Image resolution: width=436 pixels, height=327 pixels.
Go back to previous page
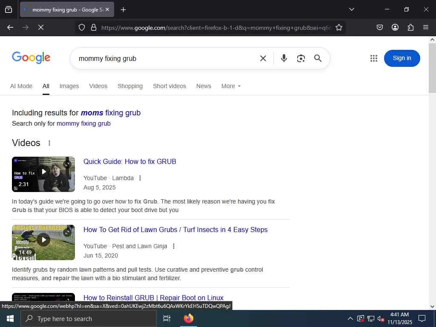click(x=10, y=27)
